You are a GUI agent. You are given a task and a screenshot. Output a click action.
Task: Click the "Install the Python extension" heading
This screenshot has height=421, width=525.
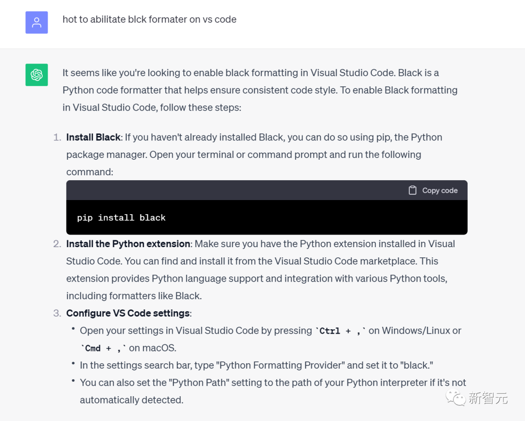coord(128,244)
